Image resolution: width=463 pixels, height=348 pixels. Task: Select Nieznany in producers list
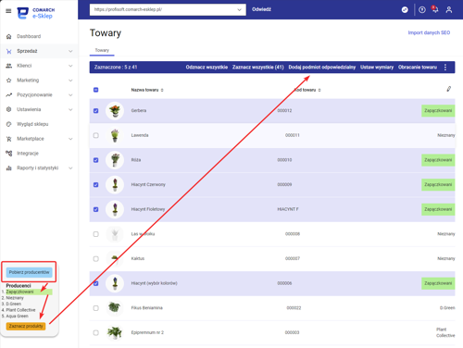[x=15, y=298]
